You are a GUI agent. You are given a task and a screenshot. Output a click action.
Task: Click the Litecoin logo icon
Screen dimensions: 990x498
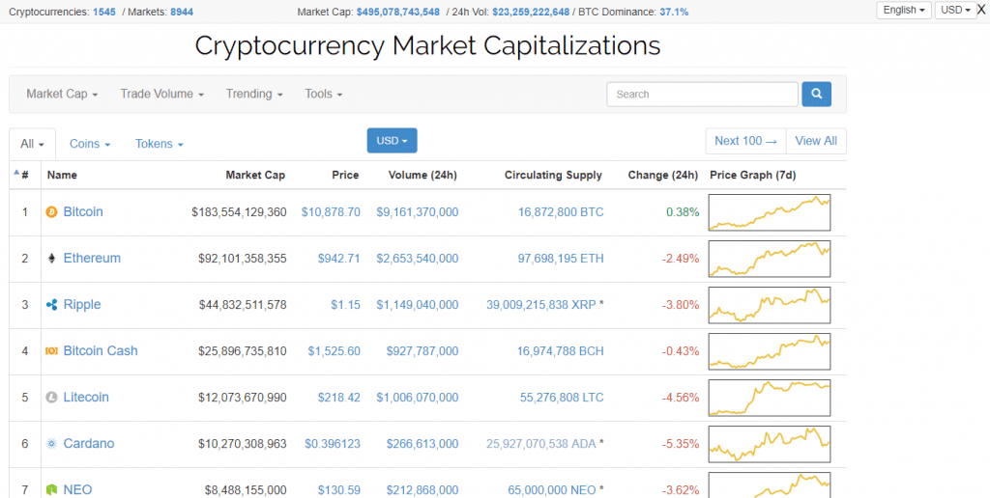[52, 398]
